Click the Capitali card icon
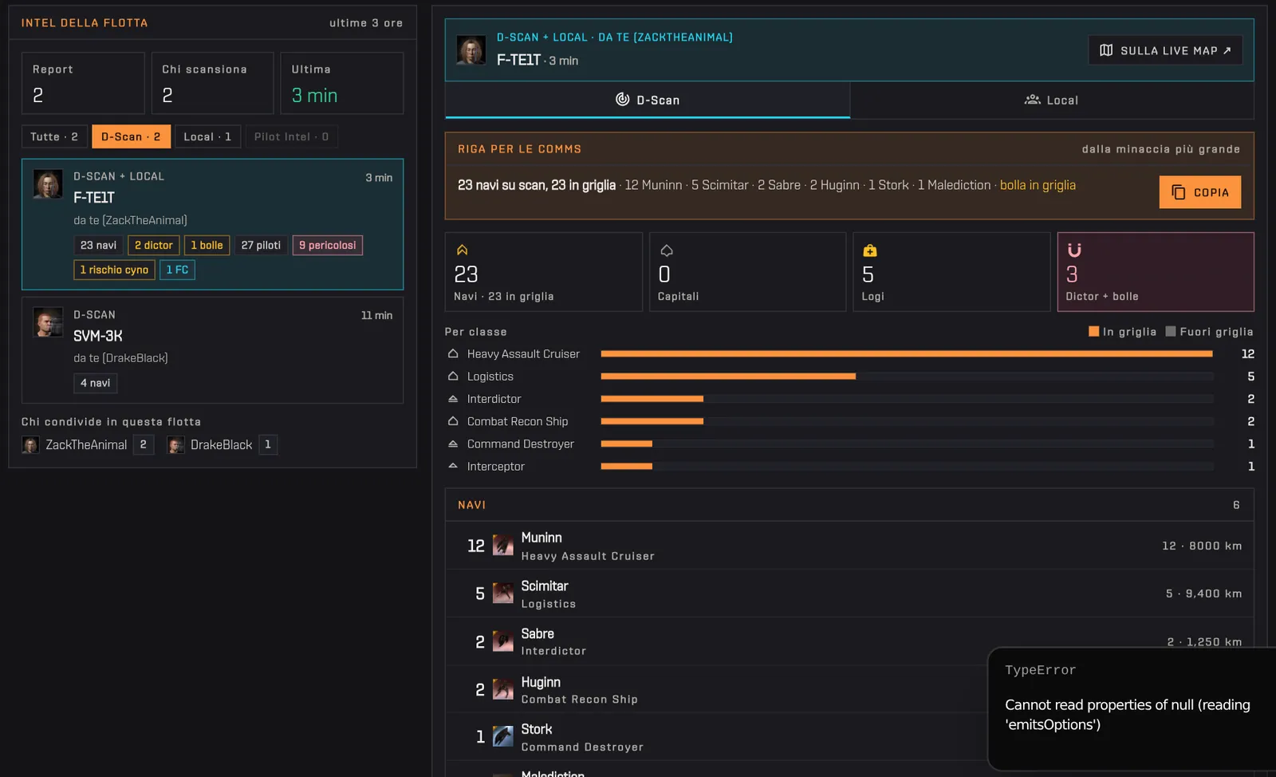The width and height of the screenshot is (1276, 777). pos(666,250)
